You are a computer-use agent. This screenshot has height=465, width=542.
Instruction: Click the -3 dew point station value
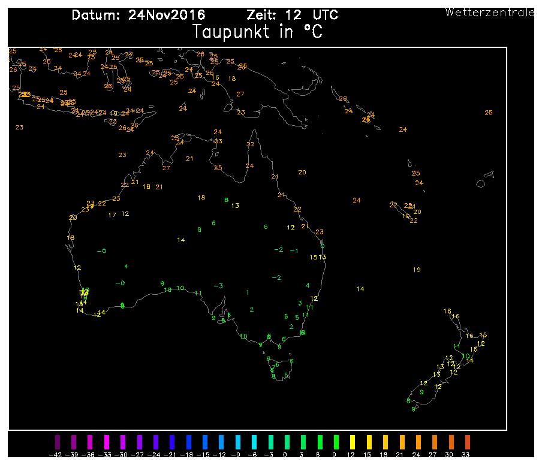(219, 286)
